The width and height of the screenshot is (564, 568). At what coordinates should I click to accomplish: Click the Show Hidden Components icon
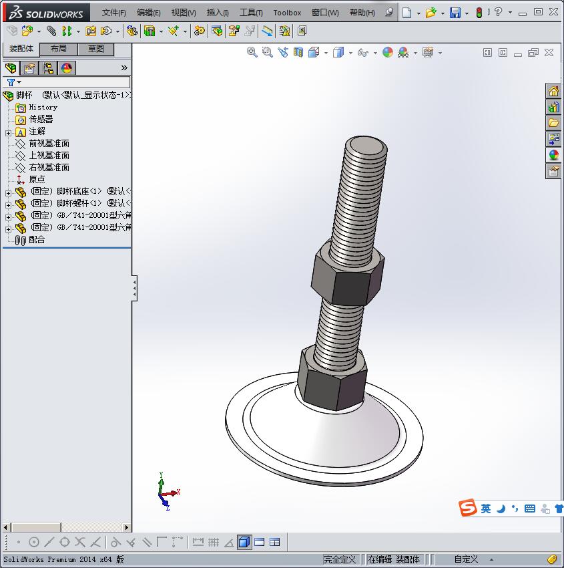(x=132, y=31)
